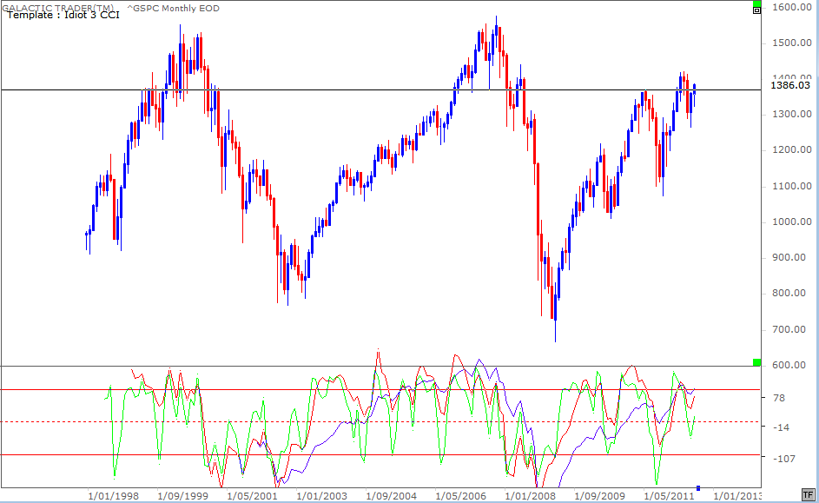Click the black maximize-pane icon below green square
Viewport: 819px width, 503px height.
756,10
